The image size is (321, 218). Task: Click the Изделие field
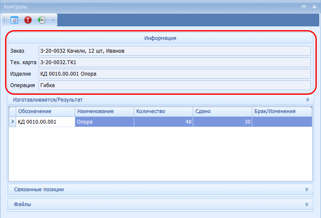click(x=174, y=74)
